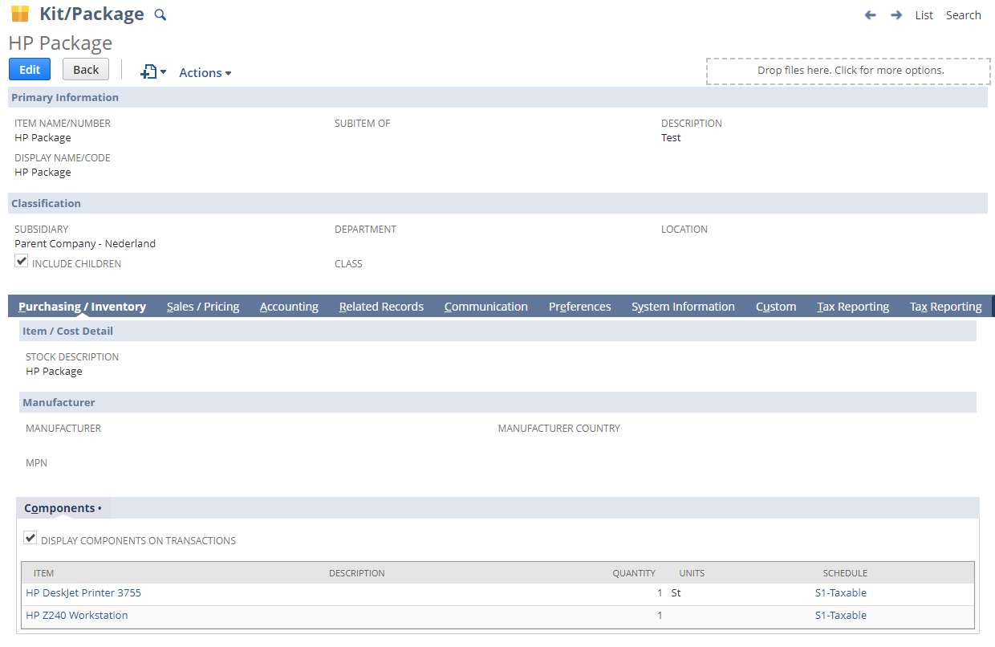The width and height of the screenshot is (995, 647).
Task: Click the Edit button
Action: click(x=30, y=69)
